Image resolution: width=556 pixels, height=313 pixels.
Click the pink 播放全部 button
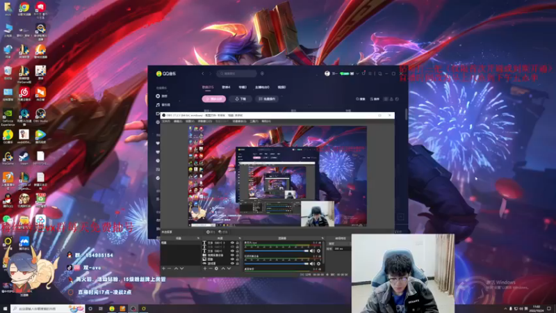coord(214,99)
